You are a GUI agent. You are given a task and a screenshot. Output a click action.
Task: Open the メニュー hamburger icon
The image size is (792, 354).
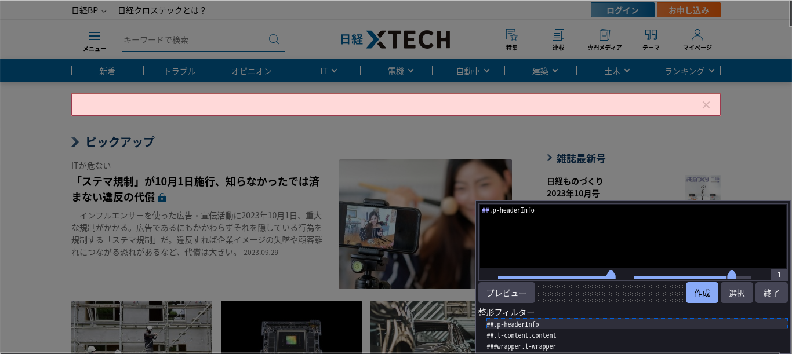click(94, 36)
